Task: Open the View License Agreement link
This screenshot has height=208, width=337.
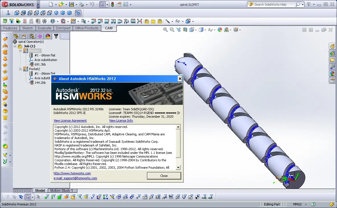Action: pyautogui.click(x=70, y=121)
